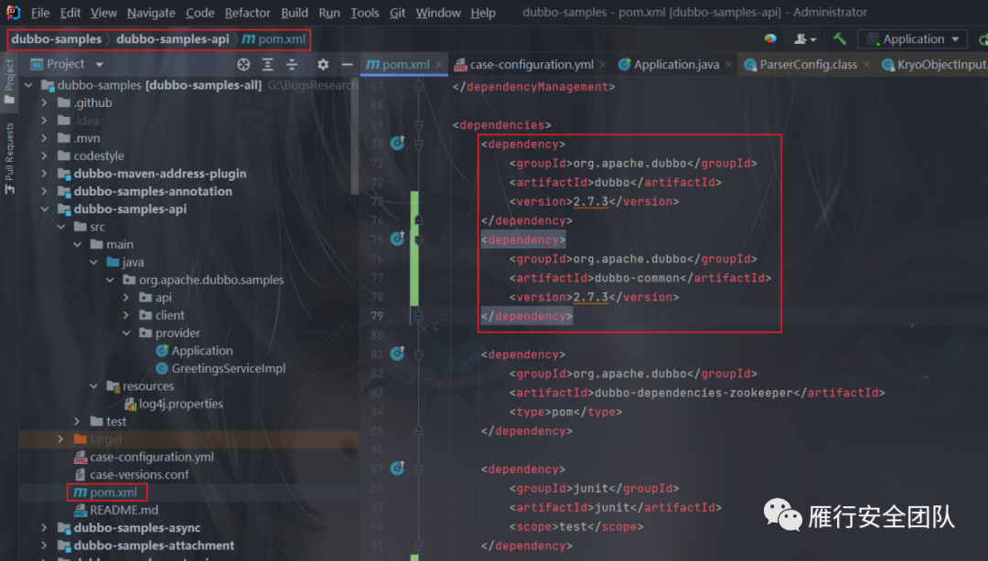This screenshot has height=561, width=988.
Task: Collapse the dubbo-samples-api module
Action: 44,209
